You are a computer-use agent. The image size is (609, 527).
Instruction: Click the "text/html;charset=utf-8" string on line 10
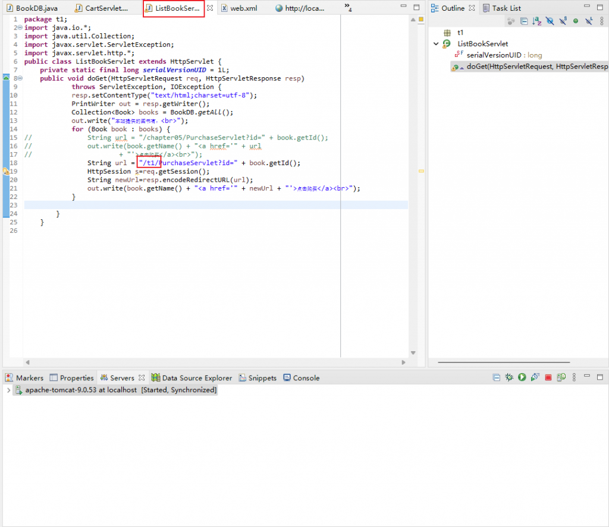point(200,96)
